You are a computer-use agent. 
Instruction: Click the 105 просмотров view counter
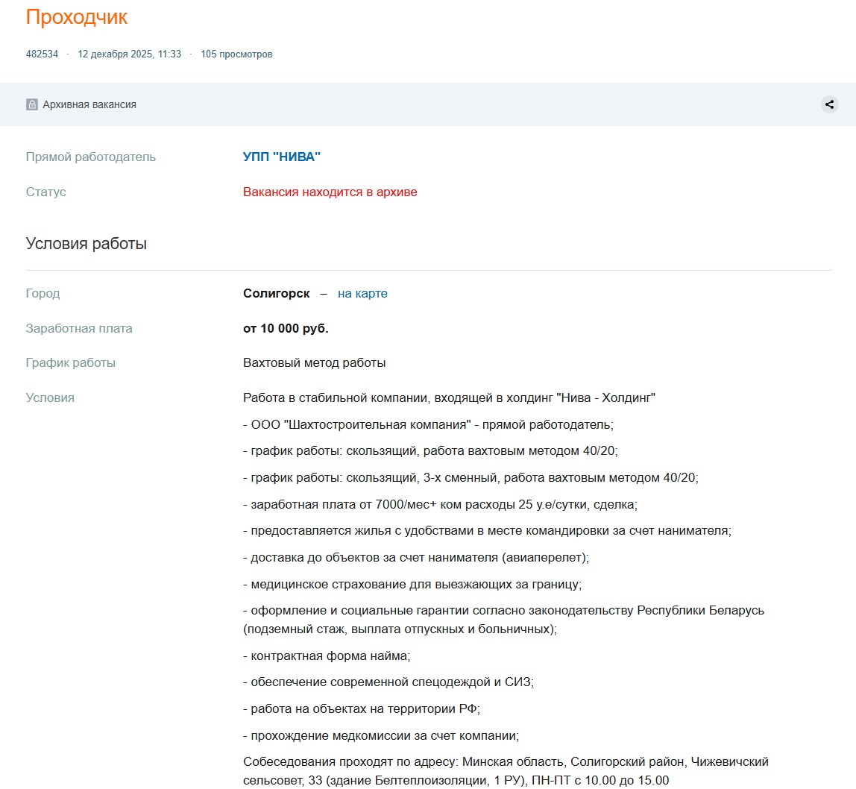tap(236, 54)
